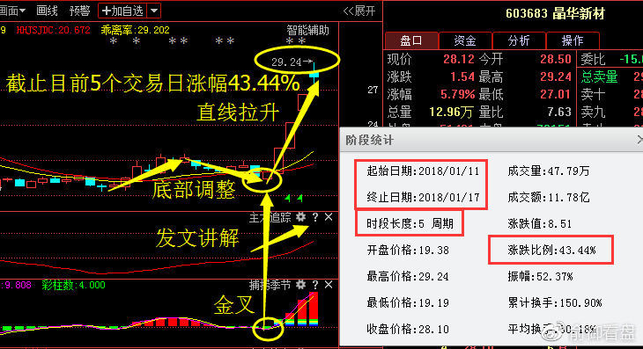The image size is (643, 349).
Task: Click the 展开 expand link
Action: pos(359,11)
